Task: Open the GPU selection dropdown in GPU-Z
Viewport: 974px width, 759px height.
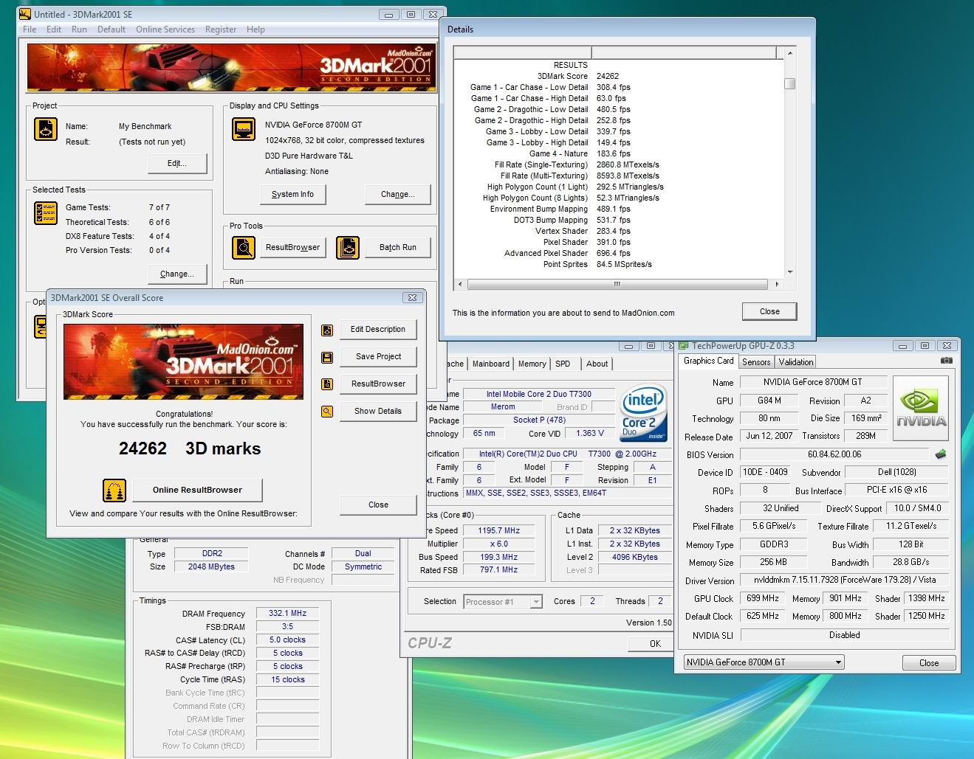Action: click(764, 662)
